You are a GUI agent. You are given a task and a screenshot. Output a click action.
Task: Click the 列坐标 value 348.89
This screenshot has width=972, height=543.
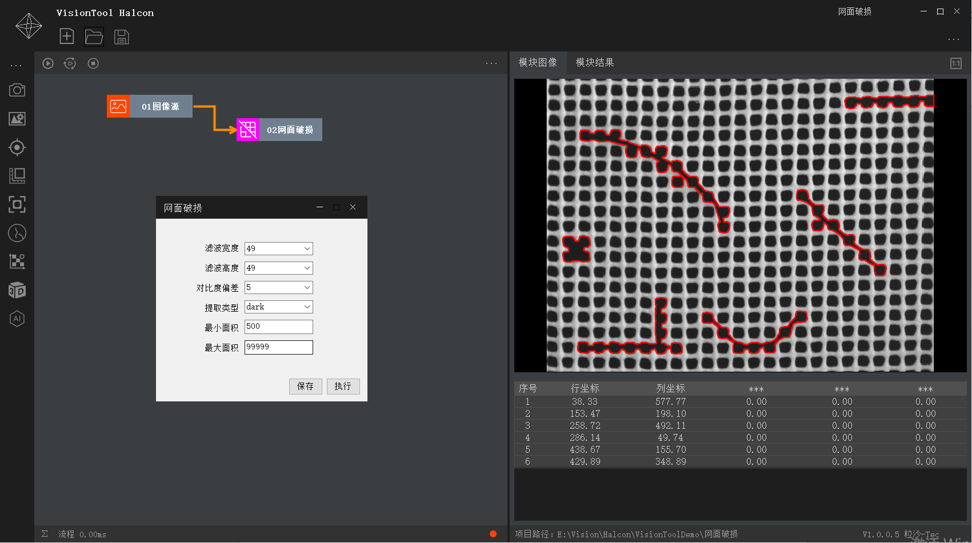(670, 462)
